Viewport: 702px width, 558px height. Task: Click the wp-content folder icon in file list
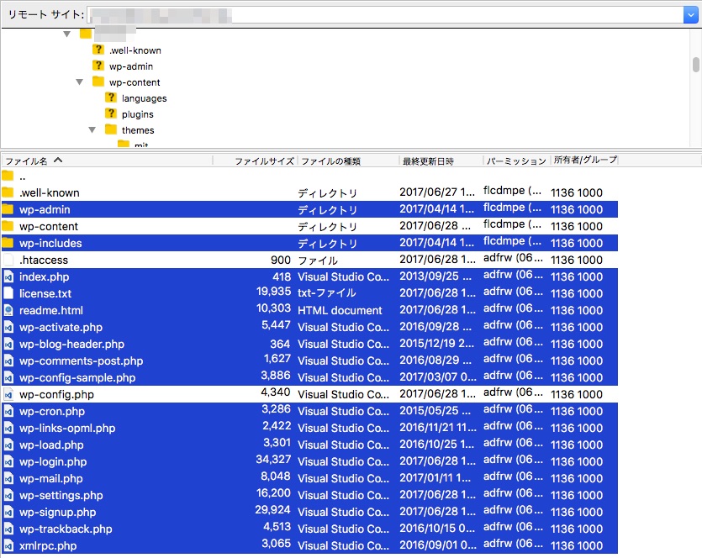pos(8,226)
